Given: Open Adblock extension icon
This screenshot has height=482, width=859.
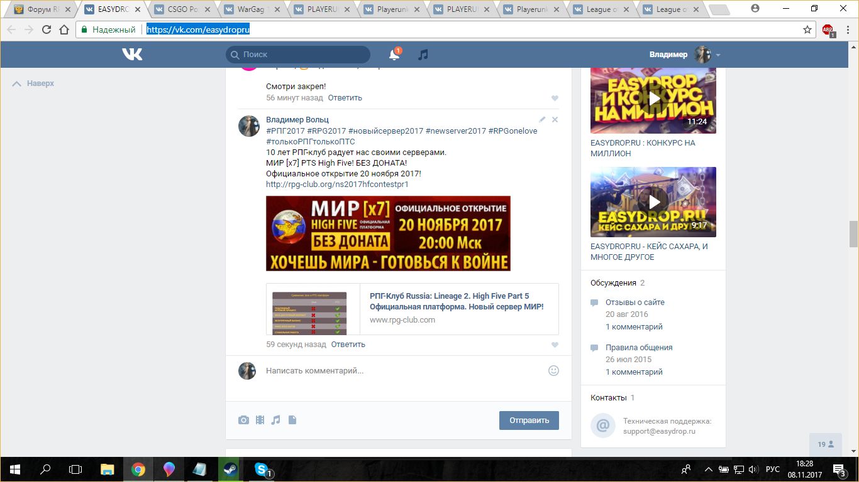Looking at the screenshot, I should (x=828, y=30).
